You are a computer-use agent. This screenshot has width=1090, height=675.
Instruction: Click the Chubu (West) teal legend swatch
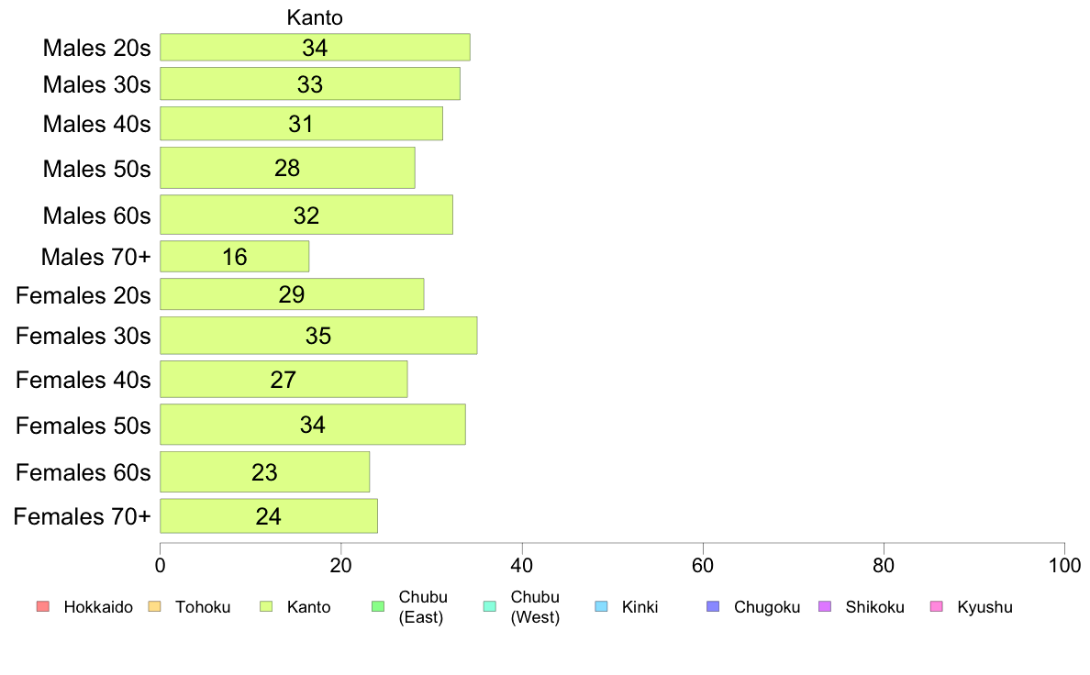coord(489,606)
